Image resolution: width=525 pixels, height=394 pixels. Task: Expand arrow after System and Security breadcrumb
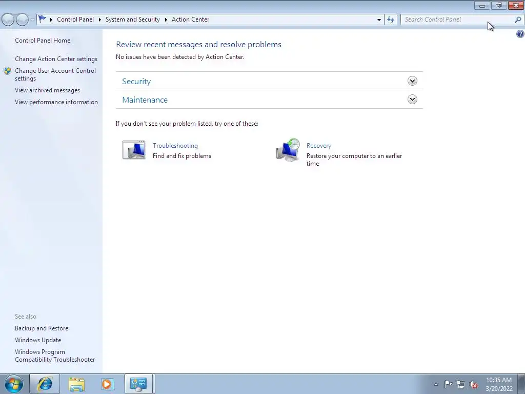point(166,19)
